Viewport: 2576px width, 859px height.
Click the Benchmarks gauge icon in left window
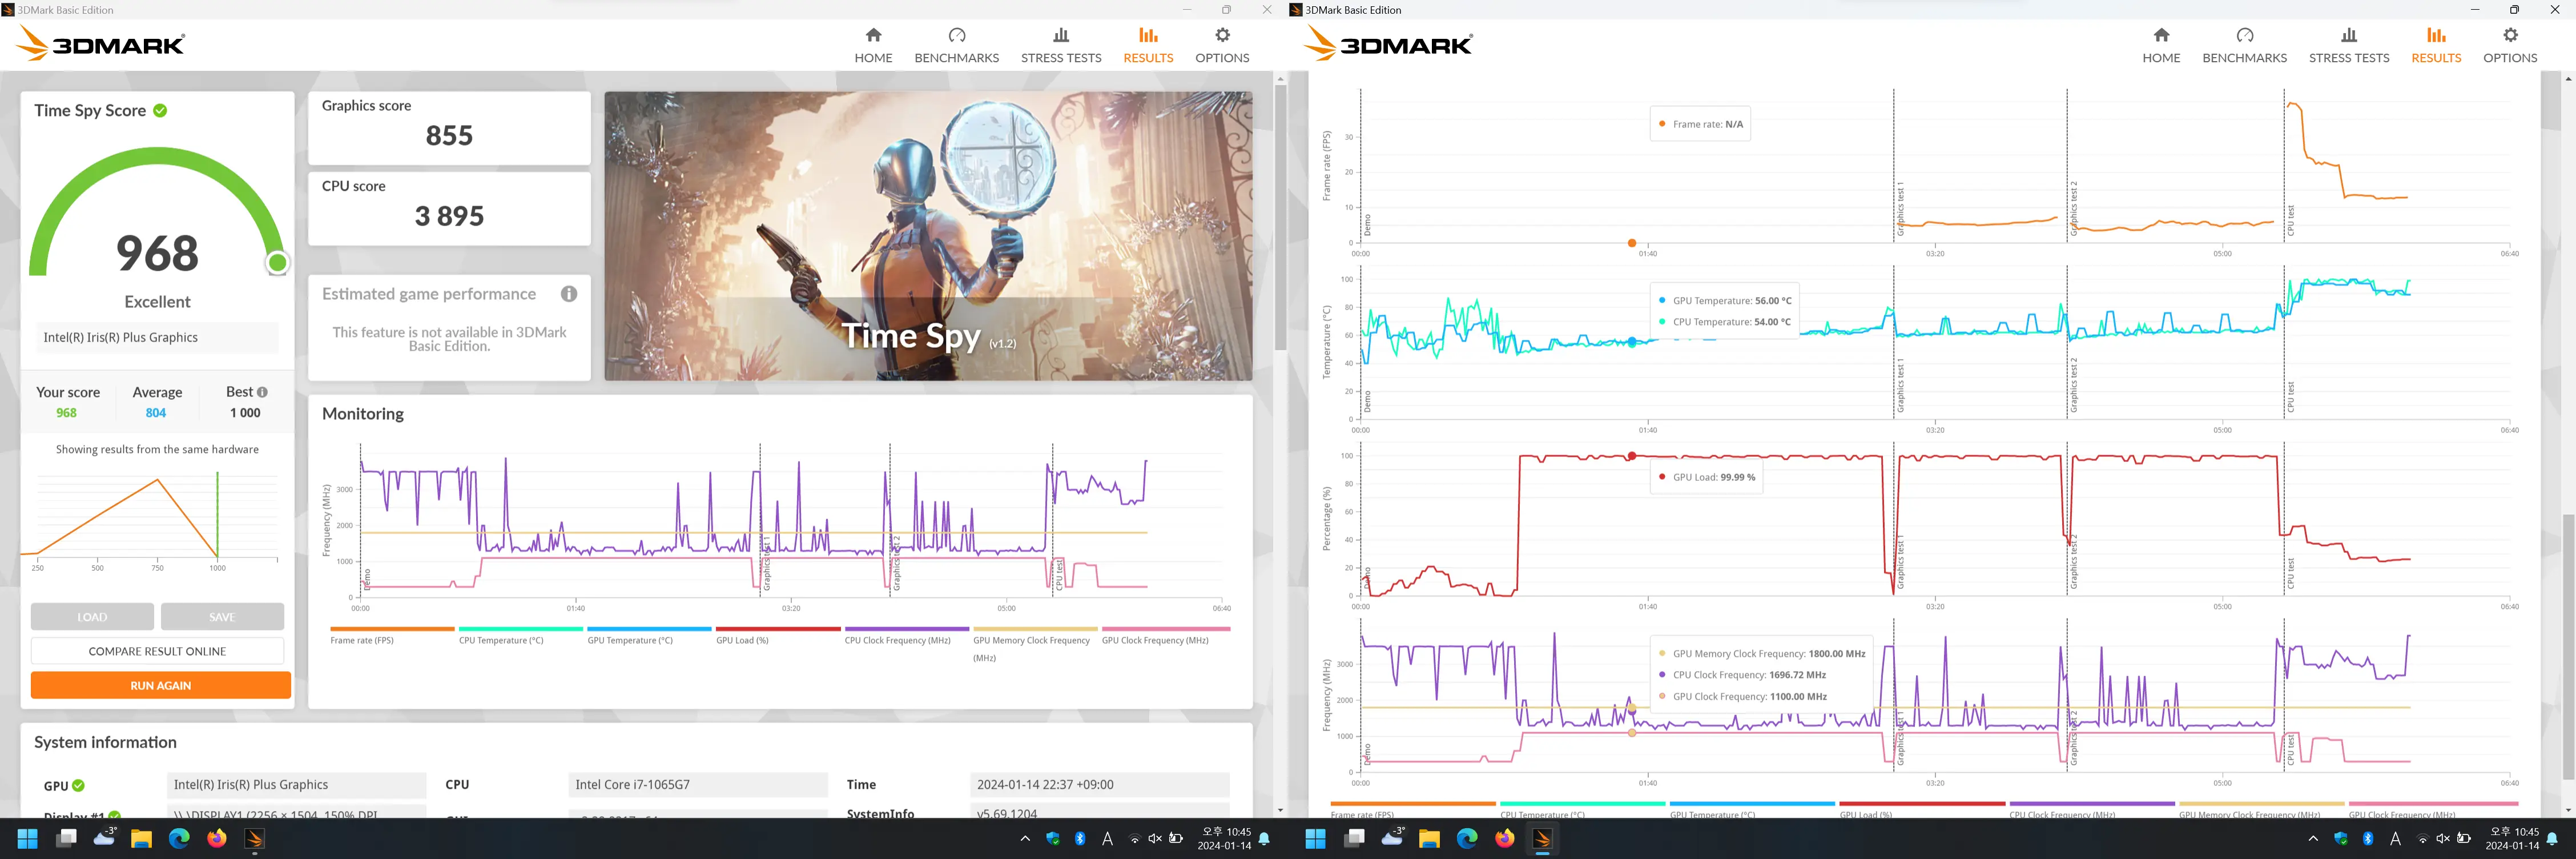point(956,36)
